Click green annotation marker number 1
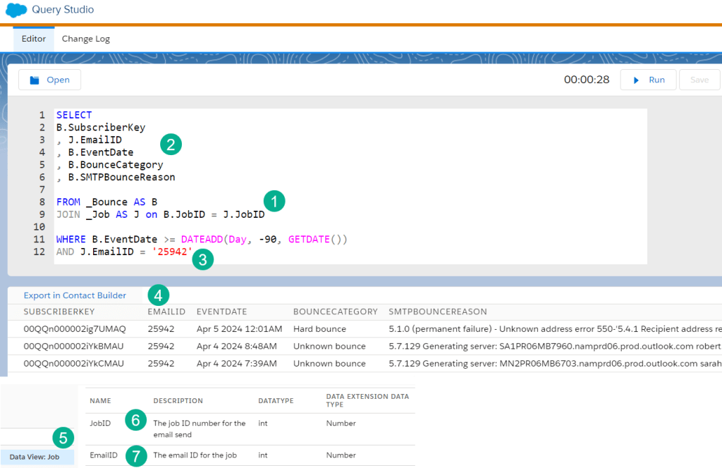 click(274, 201)
